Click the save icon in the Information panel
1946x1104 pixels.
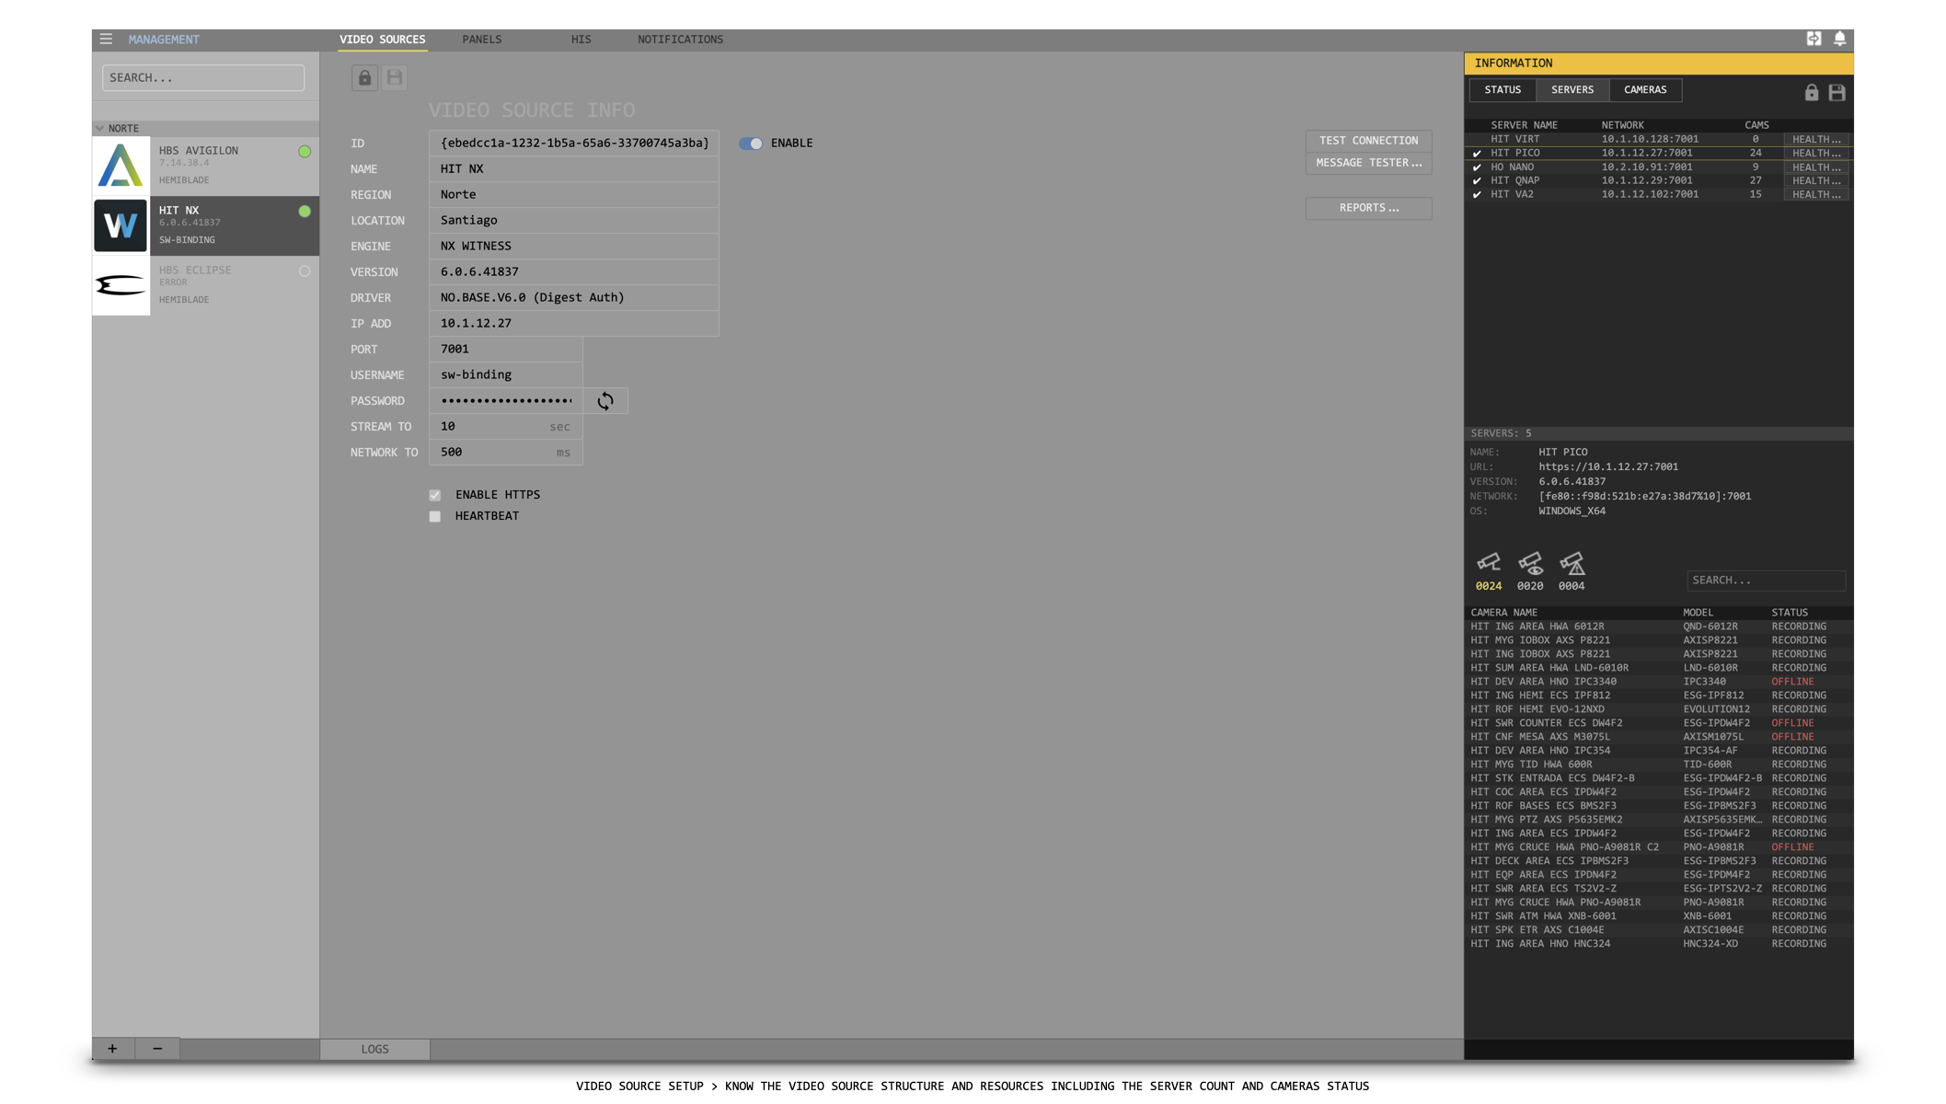pos(1837,92)
